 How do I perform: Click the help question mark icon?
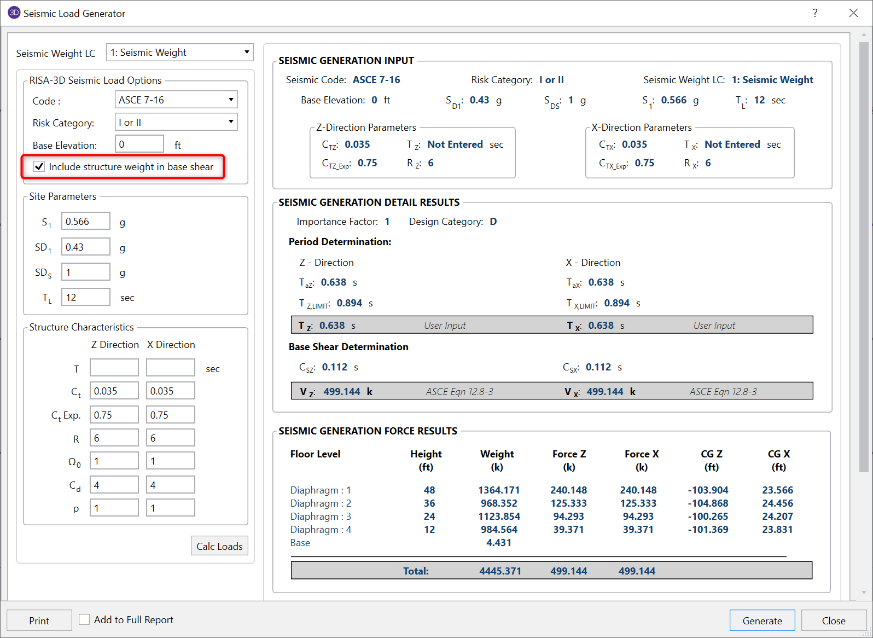tap(815, 13)
